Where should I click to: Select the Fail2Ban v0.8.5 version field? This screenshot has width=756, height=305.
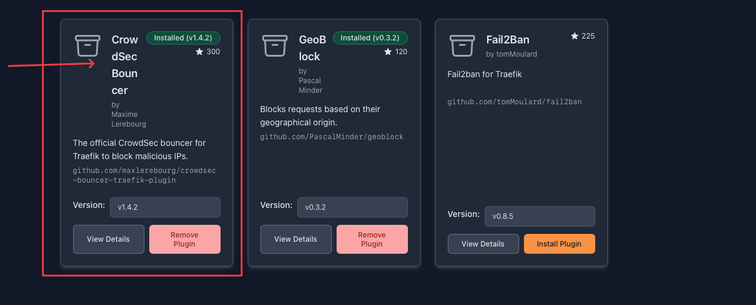tap(540, 216)
